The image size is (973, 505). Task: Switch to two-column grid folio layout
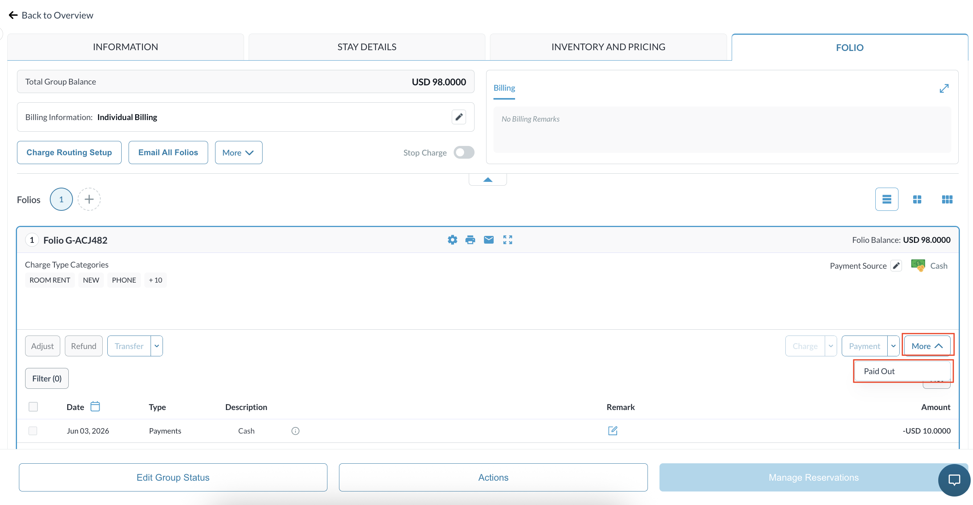click(917, 199)
